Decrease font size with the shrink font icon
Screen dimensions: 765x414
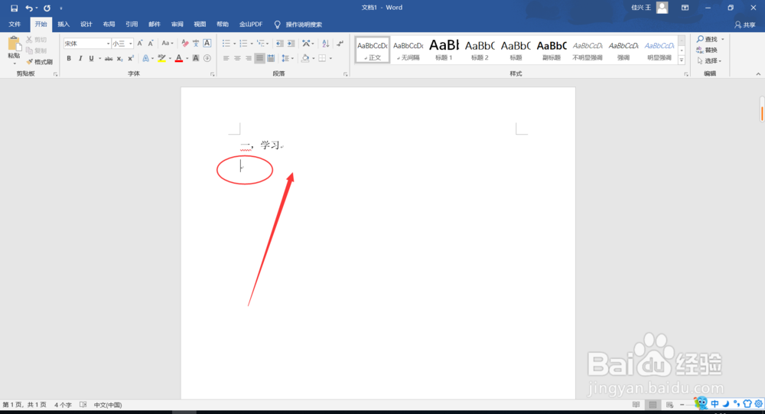click(151, 44)
